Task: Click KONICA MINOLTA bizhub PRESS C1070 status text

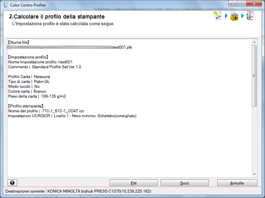Action: point(99,191)
